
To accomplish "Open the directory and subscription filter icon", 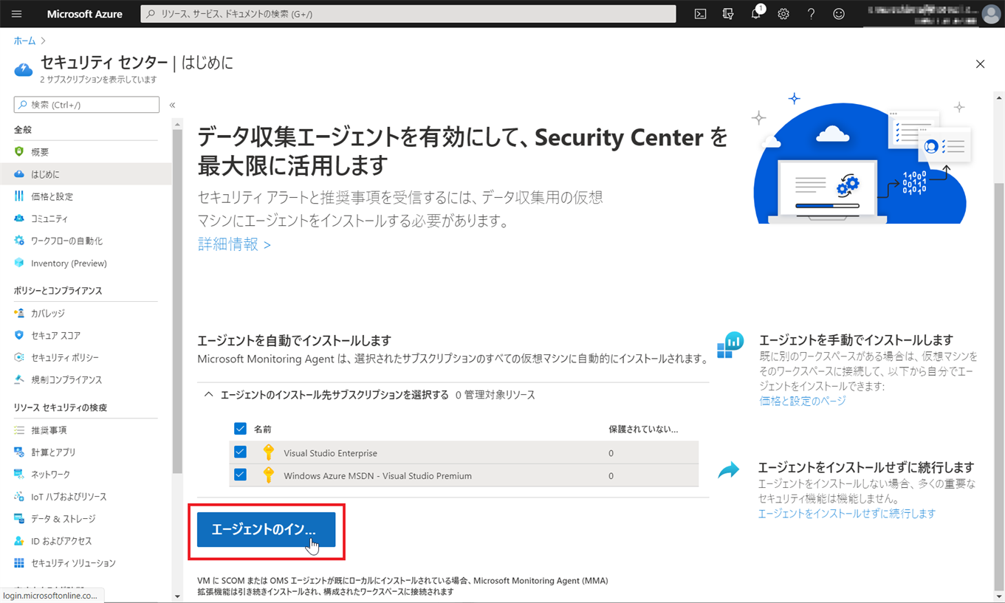I will tap(728, 14).
